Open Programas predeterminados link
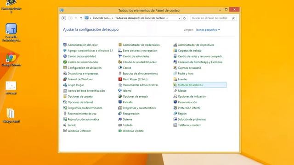This screenshot has width=294, height=165. (85, 108)
